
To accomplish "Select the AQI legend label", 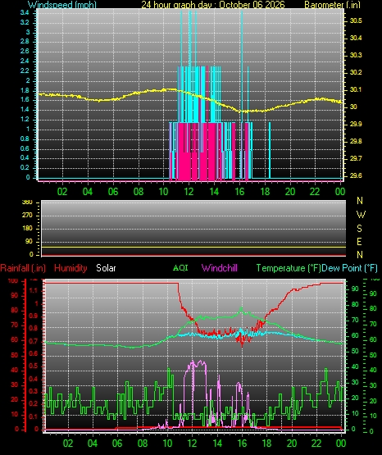I will click(x=180, y=267).
